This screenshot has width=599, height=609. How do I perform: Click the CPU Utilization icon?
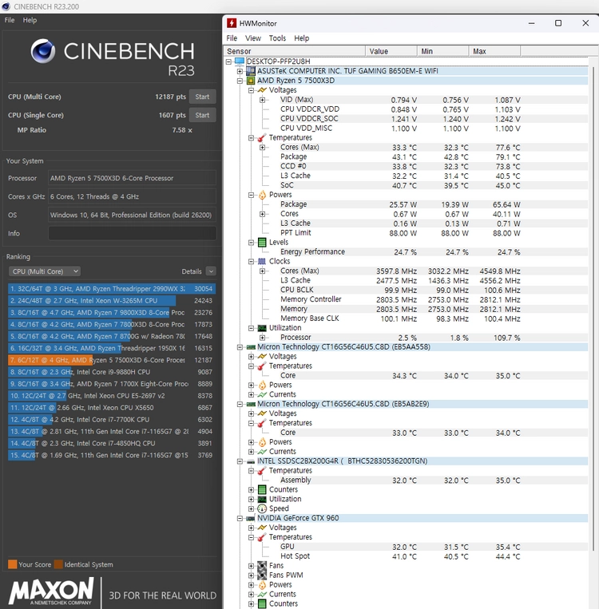262,328
